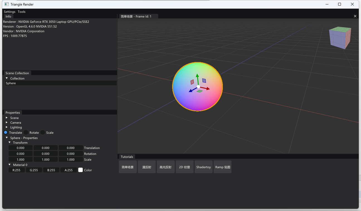Select the Translate radio button
The width and height of the screenshot is (361, 211).
[x=6, y=132]
